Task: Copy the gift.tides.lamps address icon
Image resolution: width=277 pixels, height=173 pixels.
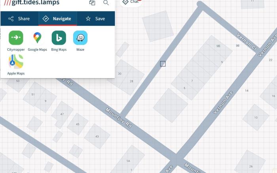Action: coord(92,2)
